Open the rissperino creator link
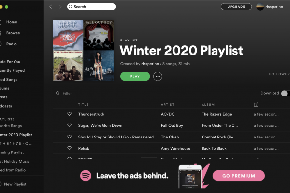The width and height of the screenshot is (290, 193). click(x=150, y=64)
